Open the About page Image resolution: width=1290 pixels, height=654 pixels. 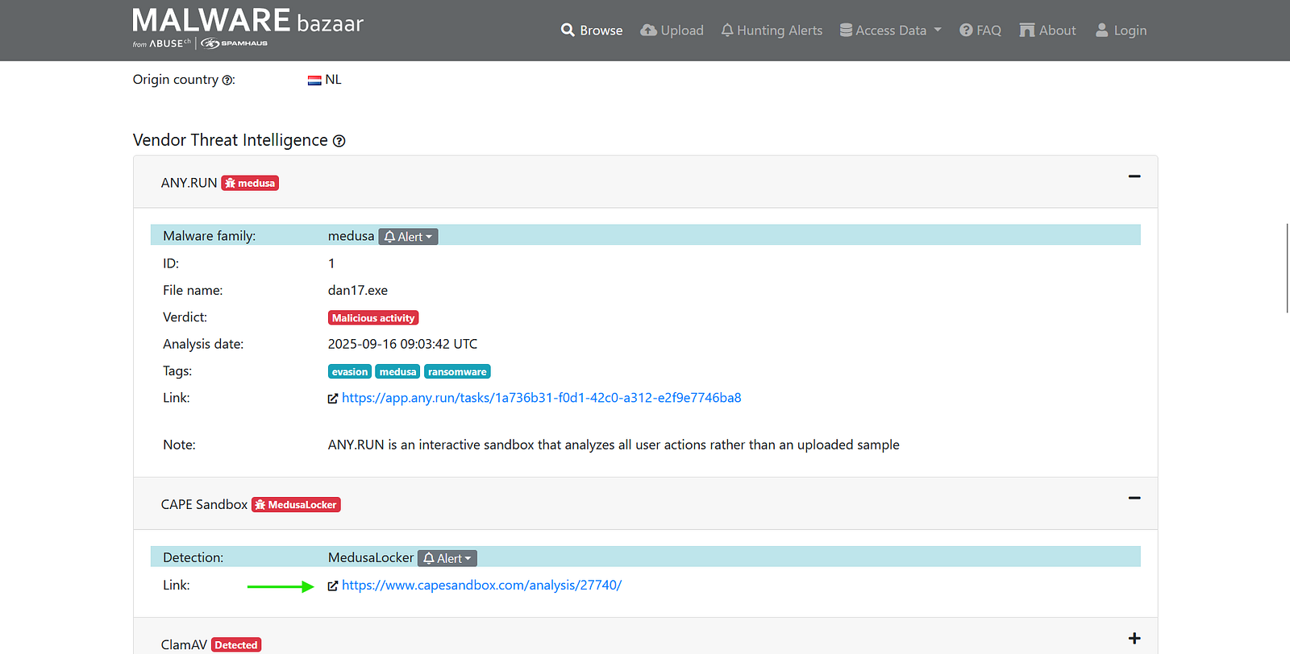[1047, 31]
